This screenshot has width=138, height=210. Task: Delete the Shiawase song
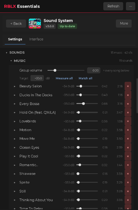128,174
